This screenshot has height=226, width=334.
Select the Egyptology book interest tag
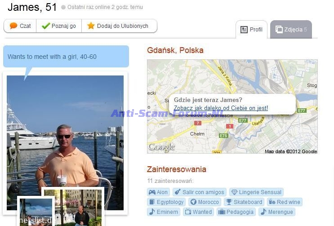(x=166, y=202)
